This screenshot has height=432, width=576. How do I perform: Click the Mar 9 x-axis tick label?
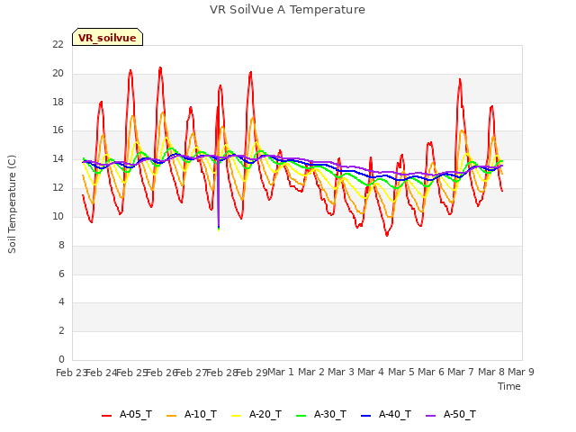click(521, 372)
